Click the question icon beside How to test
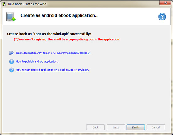 (11, 70)
